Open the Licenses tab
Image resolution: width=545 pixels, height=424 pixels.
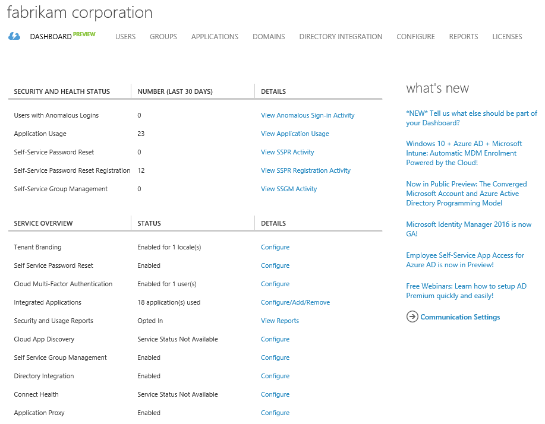[507, 37]
